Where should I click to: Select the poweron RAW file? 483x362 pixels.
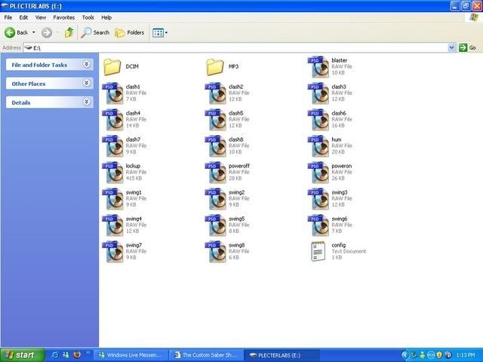click(318, 172)
